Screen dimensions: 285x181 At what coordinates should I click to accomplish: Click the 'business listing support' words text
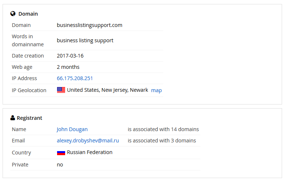85,40
